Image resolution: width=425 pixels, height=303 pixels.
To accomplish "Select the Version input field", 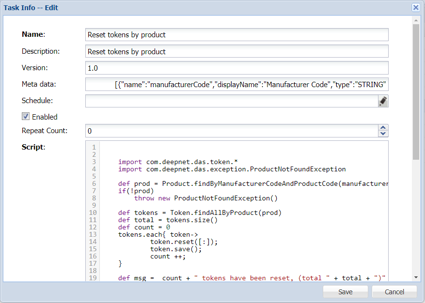I will 236,68.
